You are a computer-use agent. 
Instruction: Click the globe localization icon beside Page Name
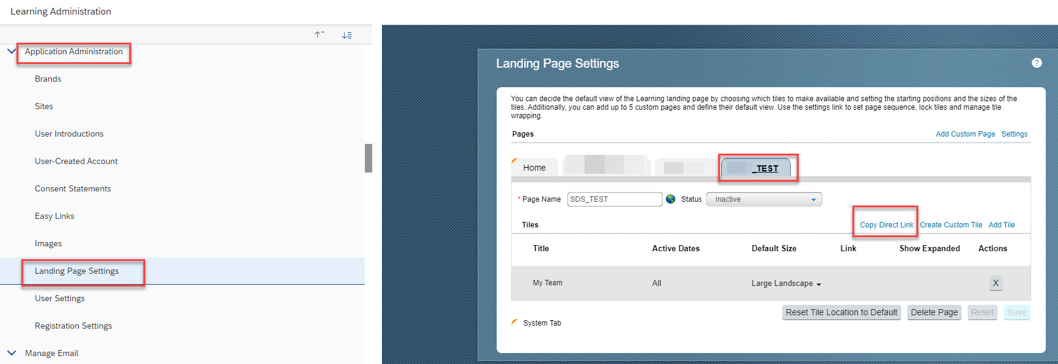[x=671, y=199]
